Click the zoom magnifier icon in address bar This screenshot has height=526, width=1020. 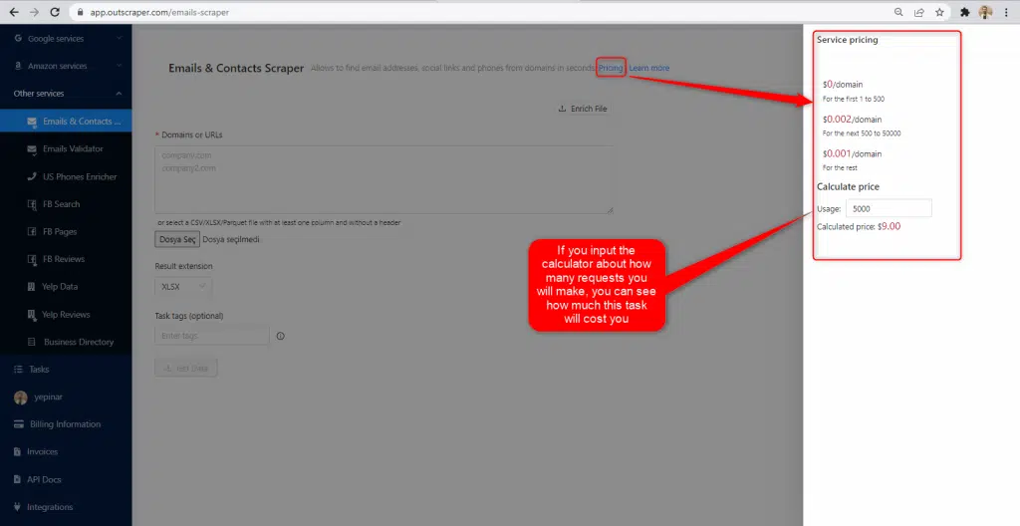coord(898,12)
